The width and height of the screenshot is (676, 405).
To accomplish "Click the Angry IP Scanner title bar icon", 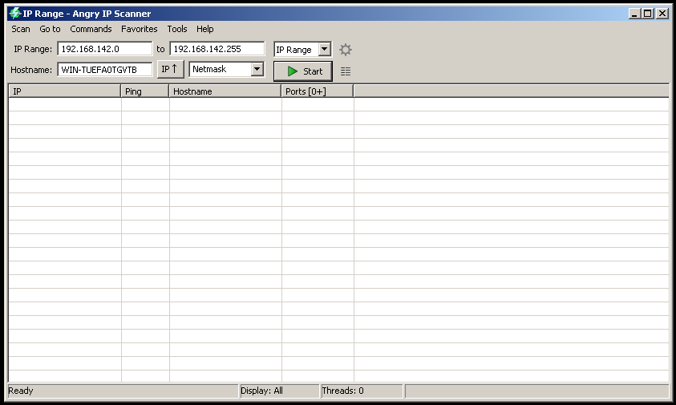I will [x=15, y=14].
